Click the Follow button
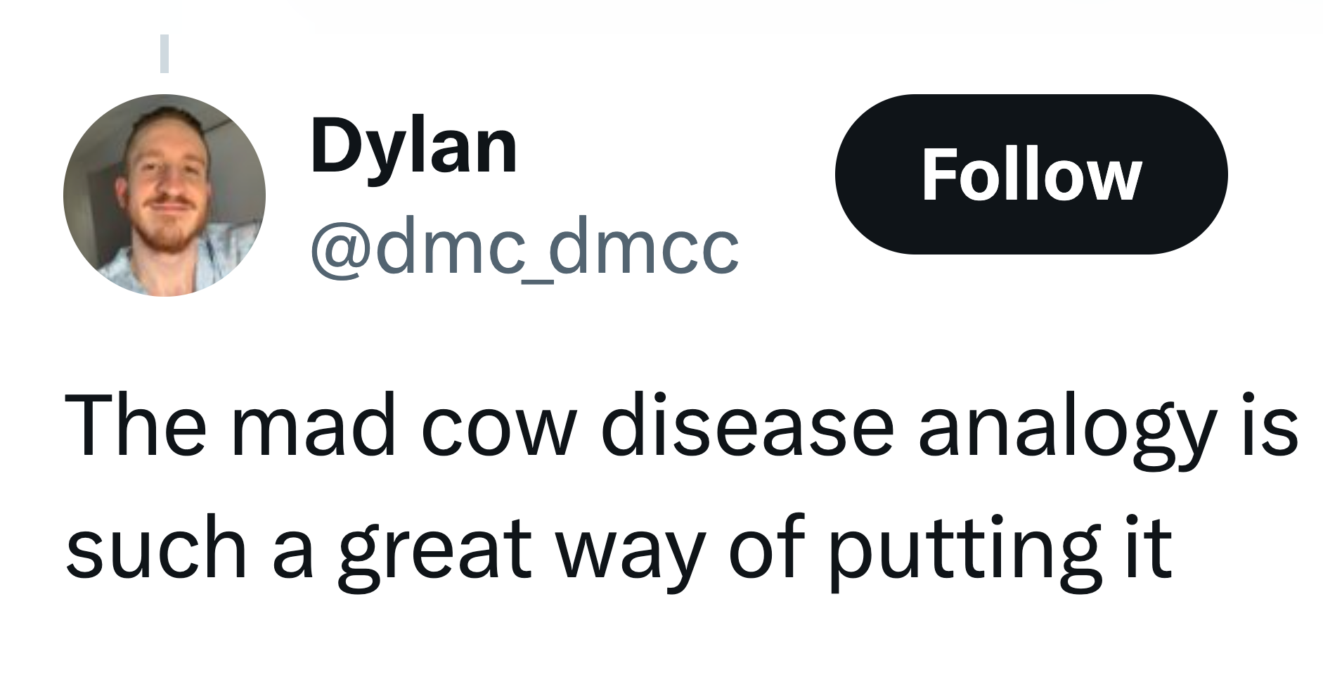The height and width of the screenshot is (689, 1323). 1031,174
